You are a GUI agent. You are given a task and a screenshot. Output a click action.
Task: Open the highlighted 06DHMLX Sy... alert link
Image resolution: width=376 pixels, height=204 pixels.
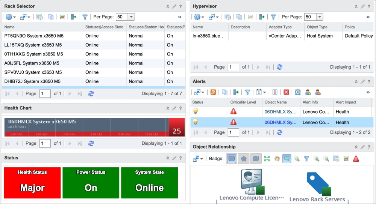[x=280, y=123]
